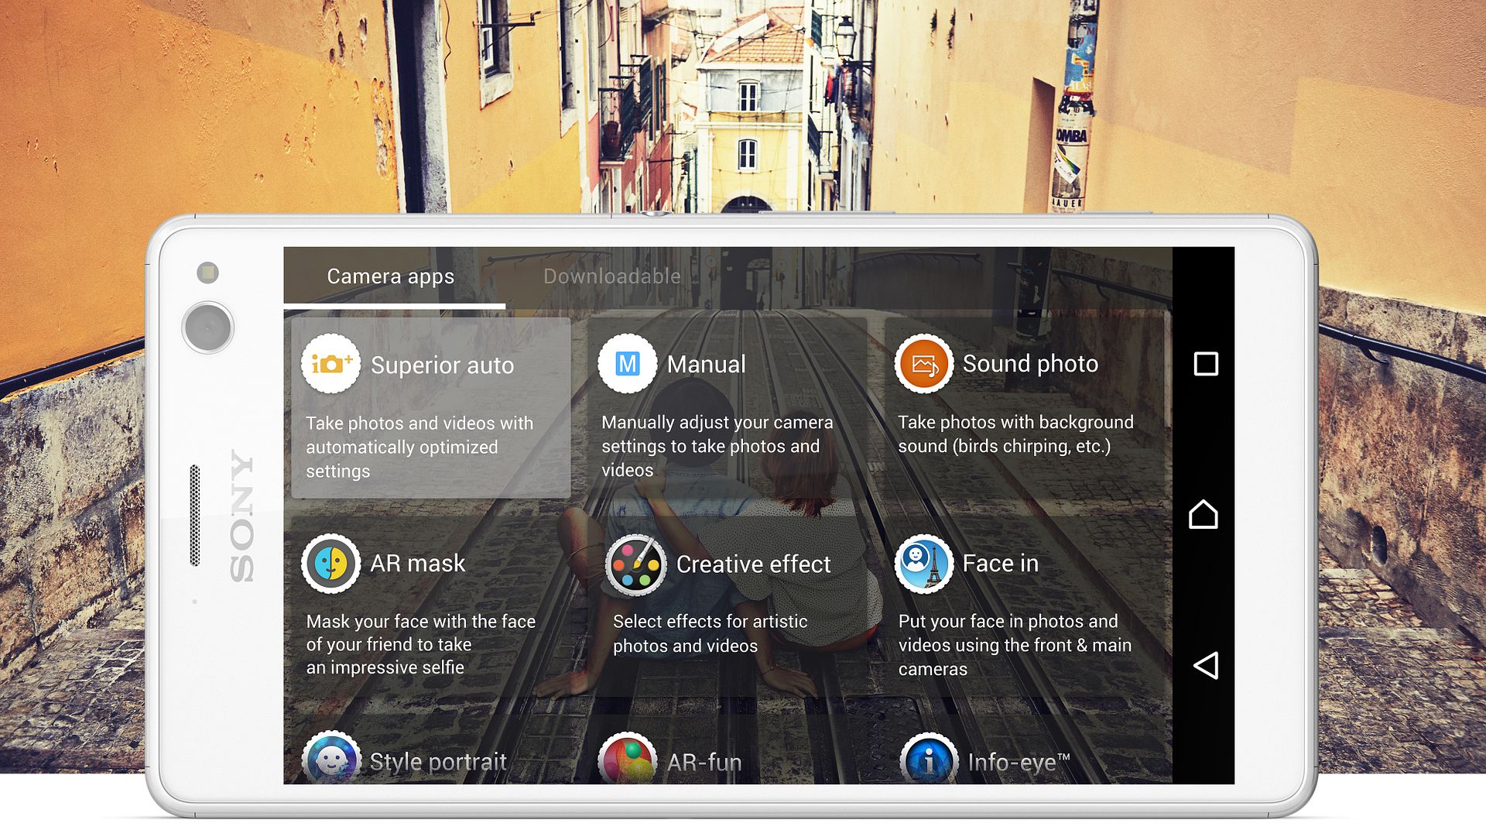Select the Creative effect title
Image resolution: width=1486 pixels, height=830 pixels.
click(x=753, y=564)
